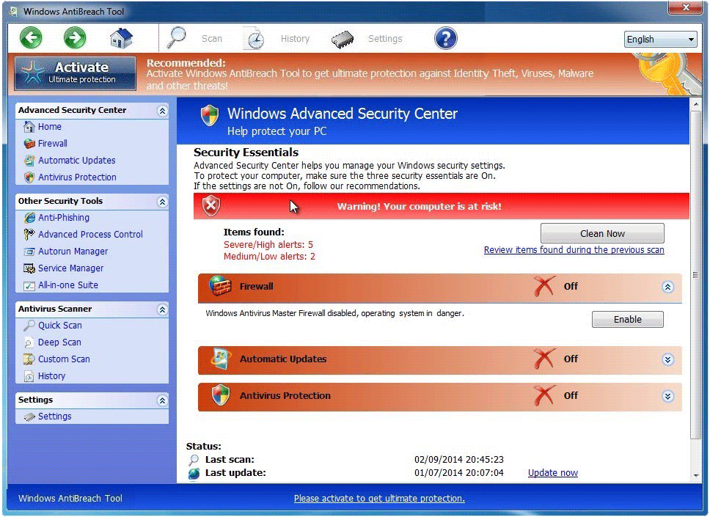This screenshot has height=517, width=710.
Task: Collapse the Antivirus Scanner section
Action: tap(162, 309)
